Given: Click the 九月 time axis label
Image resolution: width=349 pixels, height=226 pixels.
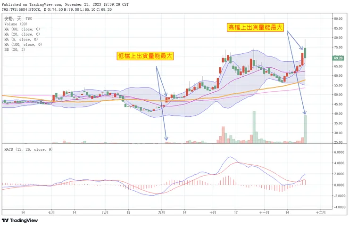Looking at the screenshot, I should coord(162,212).
